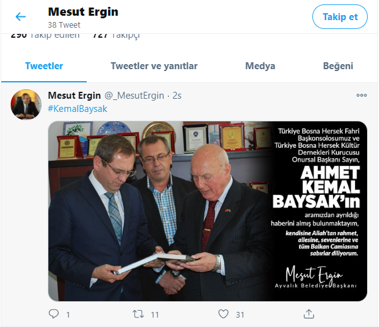Viewport: 379px width, 327px height.
Task: Open the Tweetler ve yanıtlar tab
Action: (x=154, y=66)
